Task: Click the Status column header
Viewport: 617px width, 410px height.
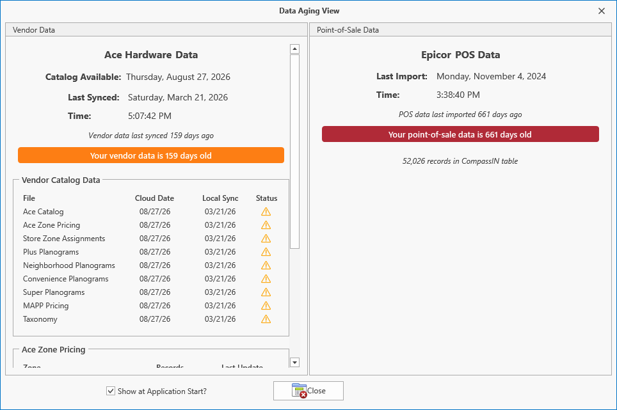Action: [x=267, y=198]
